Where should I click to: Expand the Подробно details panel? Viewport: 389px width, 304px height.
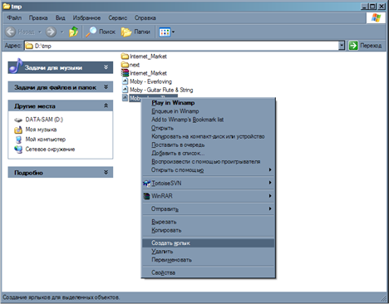[x=106, y=172]
